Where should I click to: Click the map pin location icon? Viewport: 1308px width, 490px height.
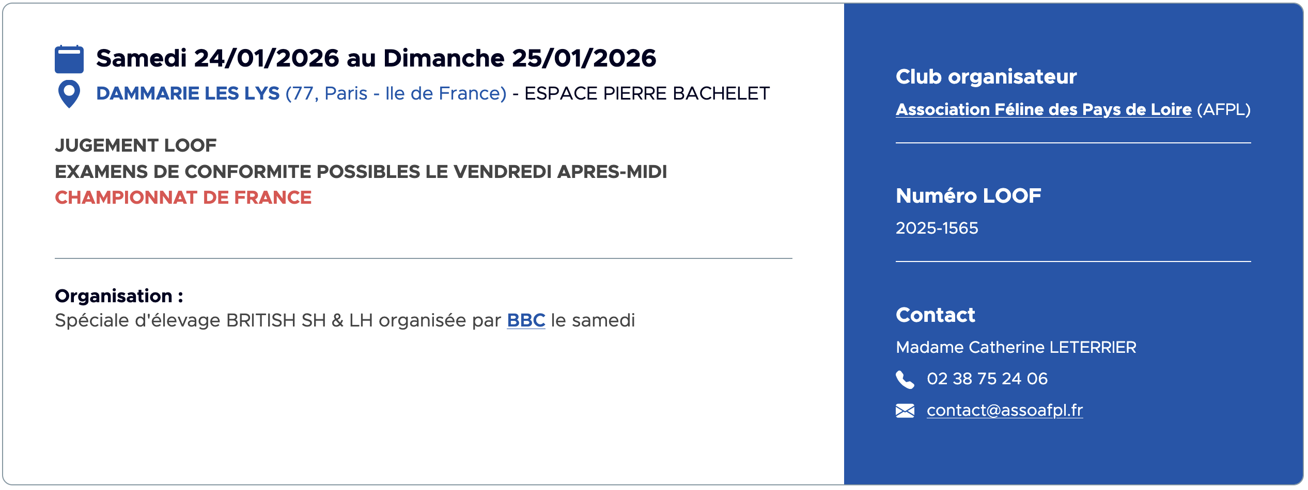click(69, 94)
